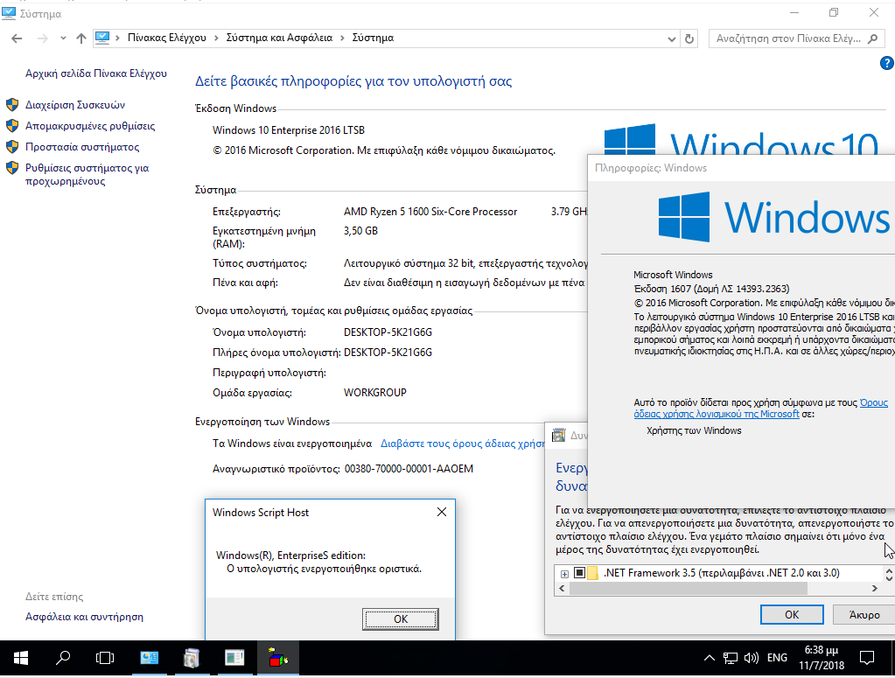This screenshot has width=895, height=678.
Task: Click Πληροφορίες: Windows title bar
Action: pos(741,168)
